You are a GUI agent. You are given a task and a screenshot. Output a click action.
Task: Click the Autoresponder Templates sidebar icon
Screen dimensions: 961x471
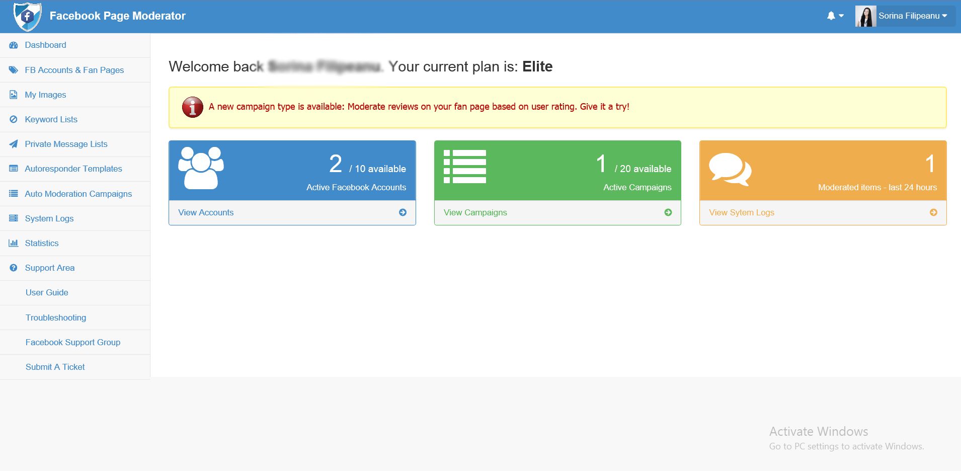[14, 169]
